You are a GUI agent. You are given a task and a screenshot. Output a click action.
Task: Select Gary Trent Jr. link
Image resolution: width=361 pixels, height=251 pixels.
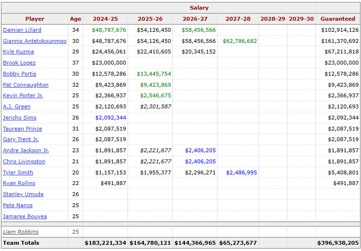click(21, 139)
